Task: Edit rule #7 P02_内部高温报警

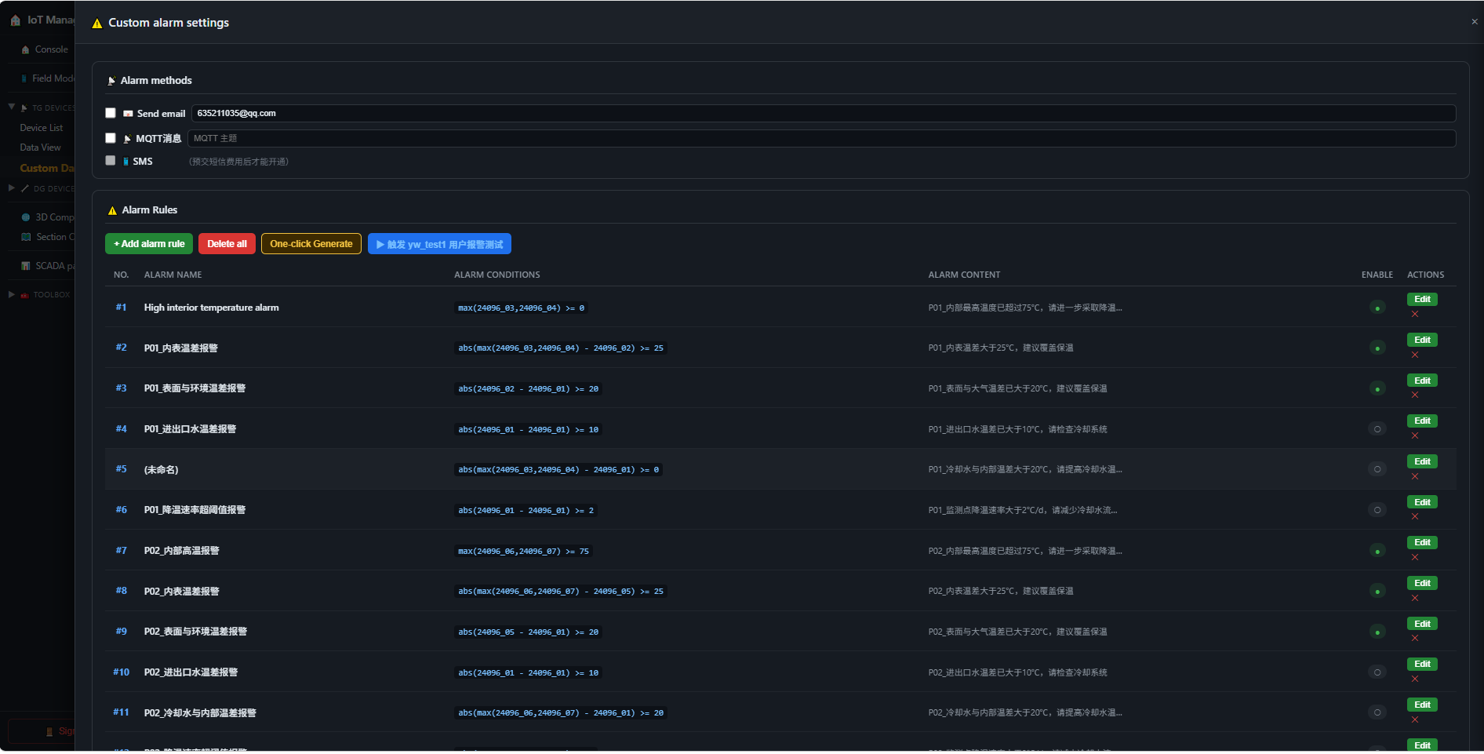Action: [1422, 542]
